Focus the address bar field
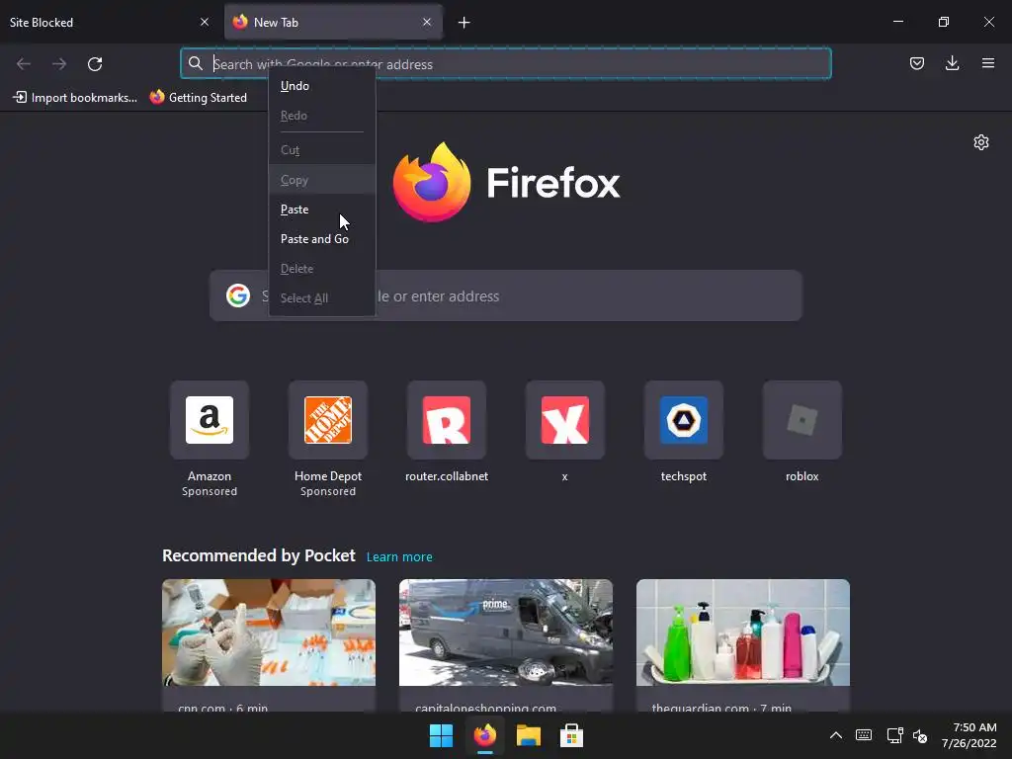Image resolution: width=1012 pixels, height=759 pixels. click(506, 64)
